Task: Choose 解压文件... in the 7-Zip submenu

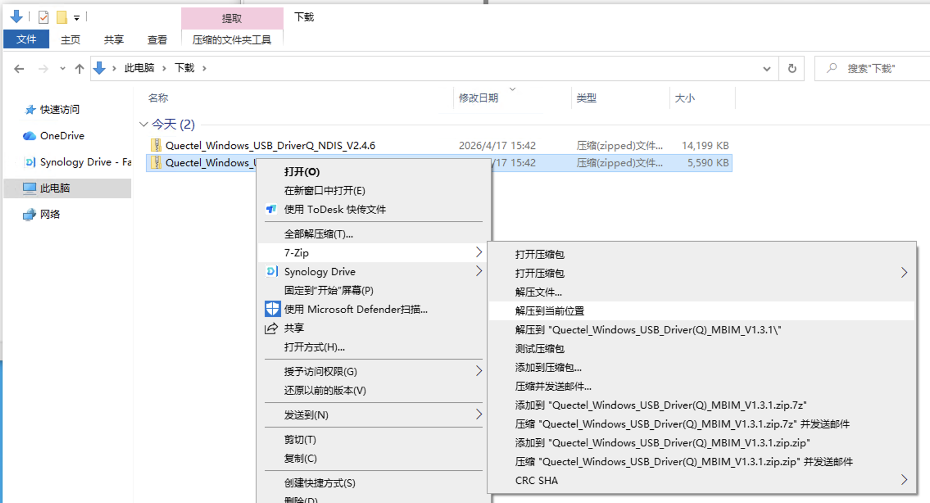Action: point(538,292)
